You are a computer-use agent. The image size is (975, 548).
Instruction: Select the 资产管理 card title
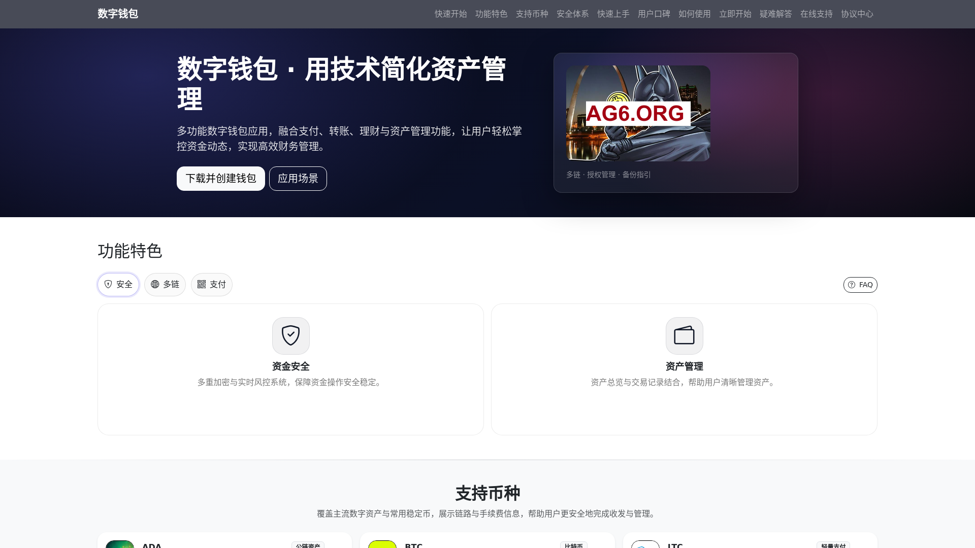tap(685, 366)
